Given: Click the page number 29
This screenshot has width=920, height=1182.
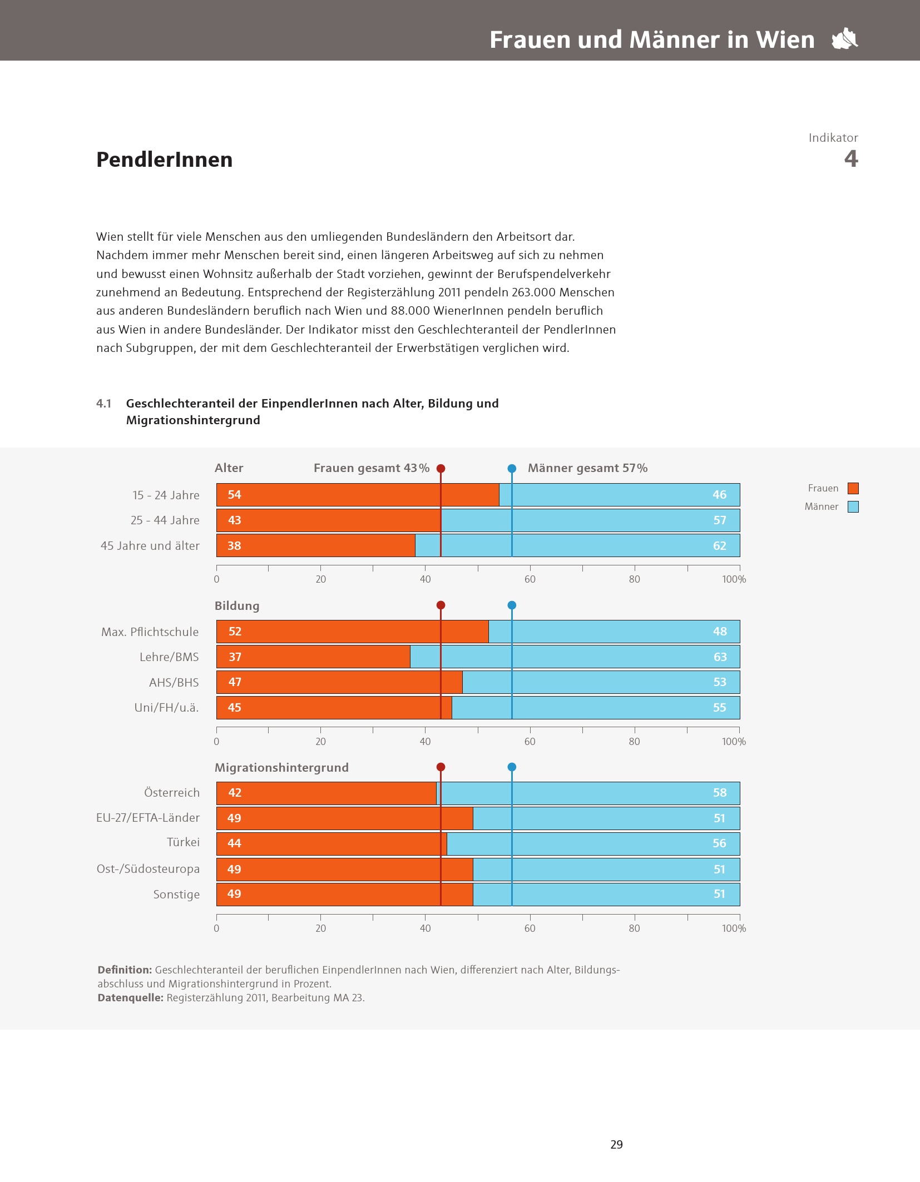Looking at the screenshot, I should coord(616,1144).
